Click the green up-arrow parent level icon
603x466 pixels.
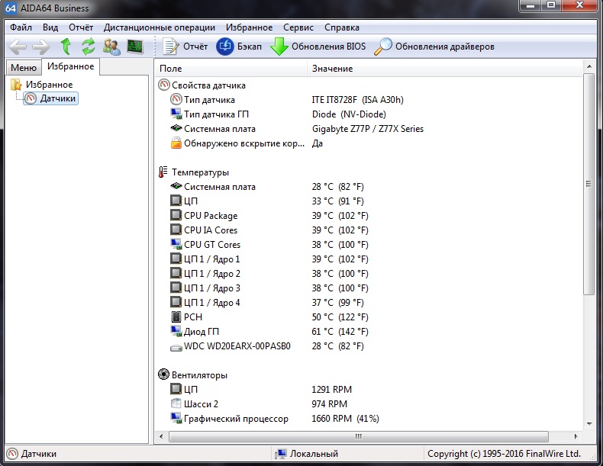tap(66, 47)
